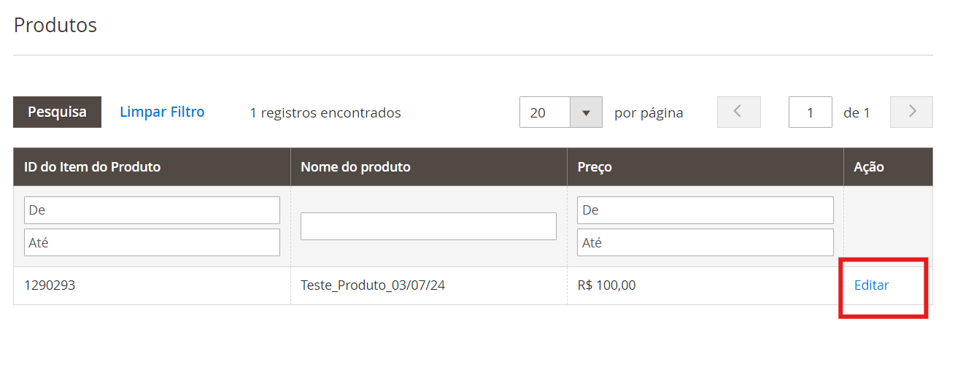
Task: Focus the Nome do produto filter field
Action: (x=428, y=226)
